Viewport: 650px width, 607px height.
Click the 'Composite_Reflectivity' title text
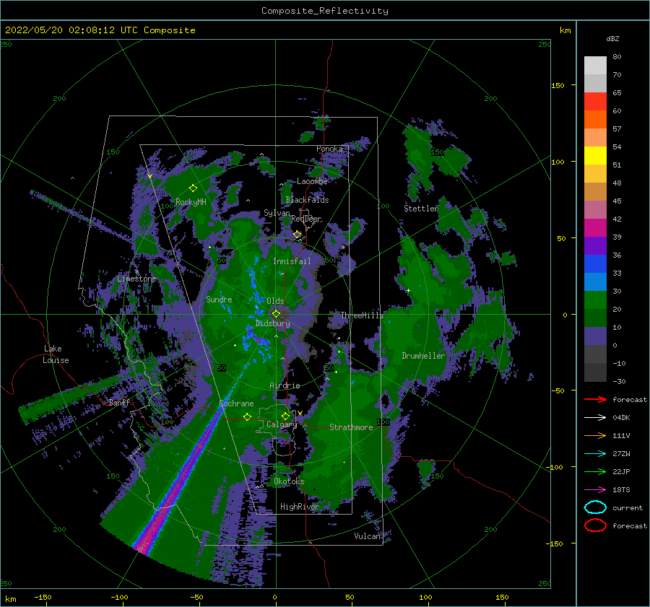(x=325, y=11)
